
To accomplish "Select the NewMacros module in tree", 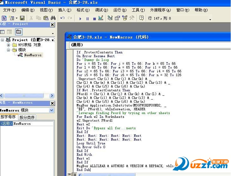I will [x=33, y=55].
